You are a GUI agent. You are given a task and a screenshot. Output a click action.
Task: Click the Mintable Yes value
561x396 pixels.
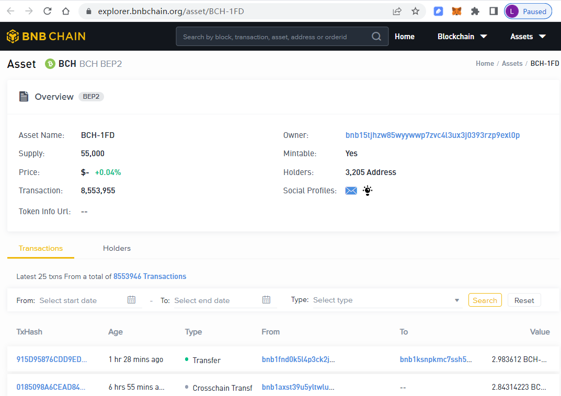point(351,154)
